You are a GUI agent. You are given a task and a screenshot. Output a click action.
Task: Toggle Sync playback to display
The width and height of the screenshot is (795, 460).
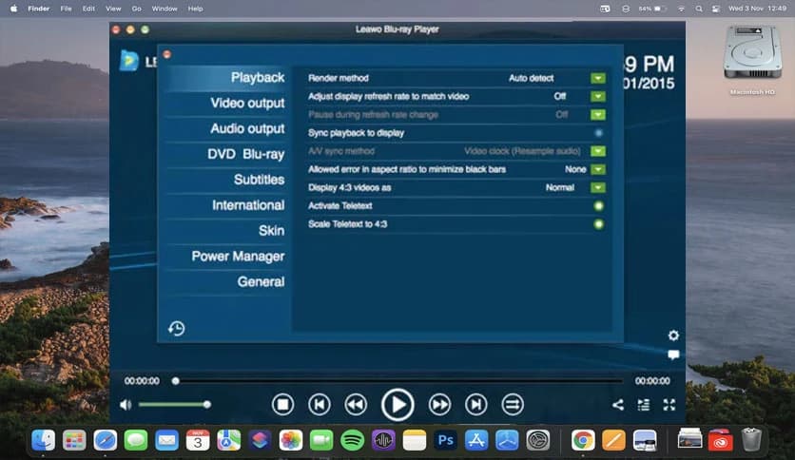[598, 133]
